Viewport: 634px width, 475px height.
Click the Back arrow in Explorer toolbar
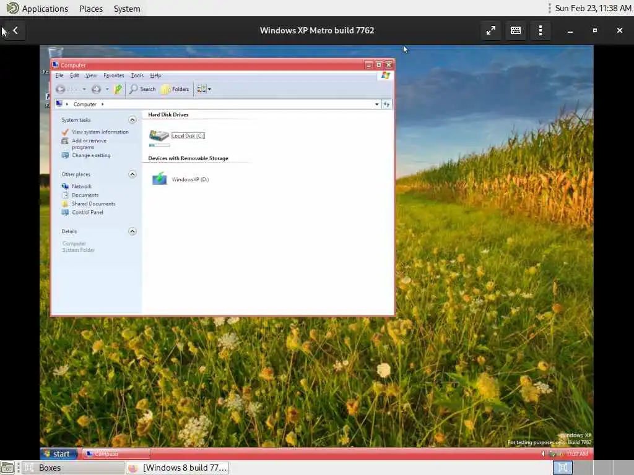tap(60, 89)
